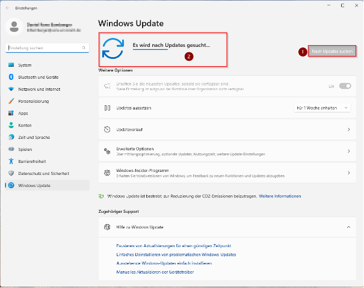364x288 pixels.
Task: Click the Datenschutz shield icon
Action: tap(11, 173)
